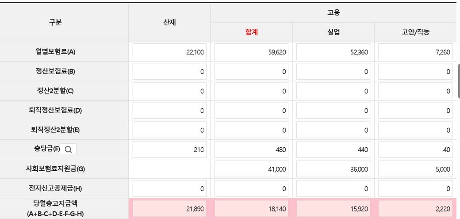Screen dimensions: 460x219
Task: Focus the 고안/직능 월별보험료(A) field showing 7,260
Action: click(x=415, y=52)
